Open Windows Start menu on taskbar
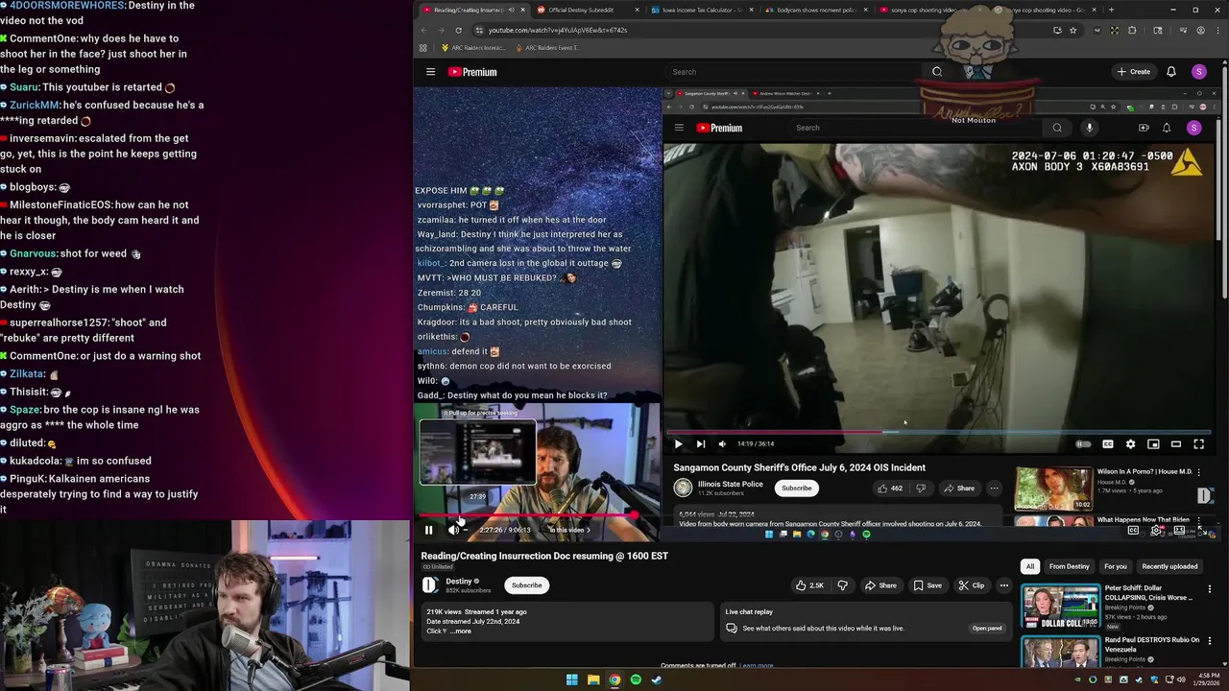Viewport: 1229px width, 691px height. tap(572, 679)
